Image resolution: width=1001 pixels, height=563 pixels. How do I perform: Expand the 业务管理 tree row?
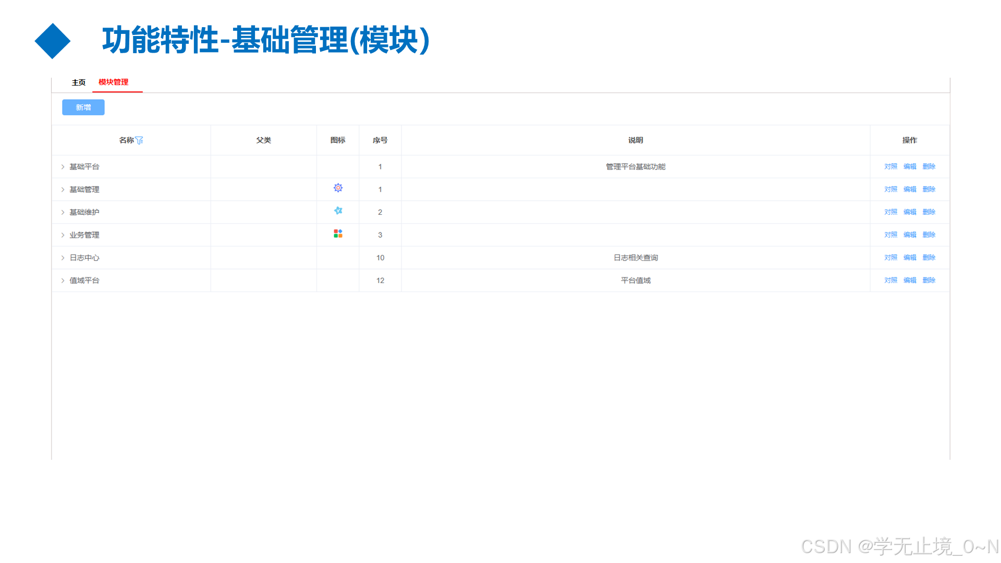point(62,235)
